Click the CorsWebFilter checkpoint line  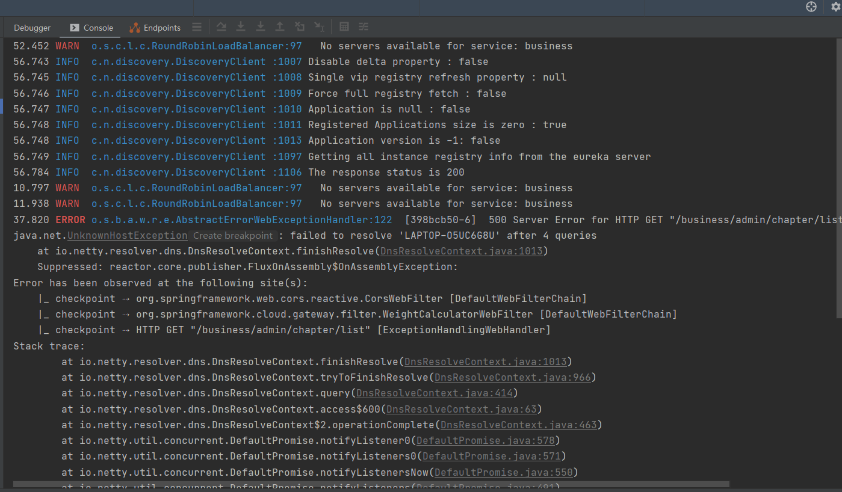point(312,299)
